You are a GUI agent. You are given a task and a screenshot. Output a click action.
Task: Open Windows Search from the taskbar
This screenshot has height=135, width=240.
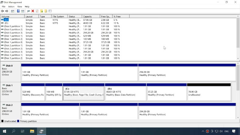(13, 131)
